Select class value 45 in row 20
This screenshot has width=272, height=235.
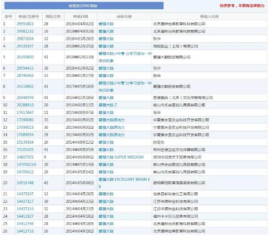coord(46,183)
